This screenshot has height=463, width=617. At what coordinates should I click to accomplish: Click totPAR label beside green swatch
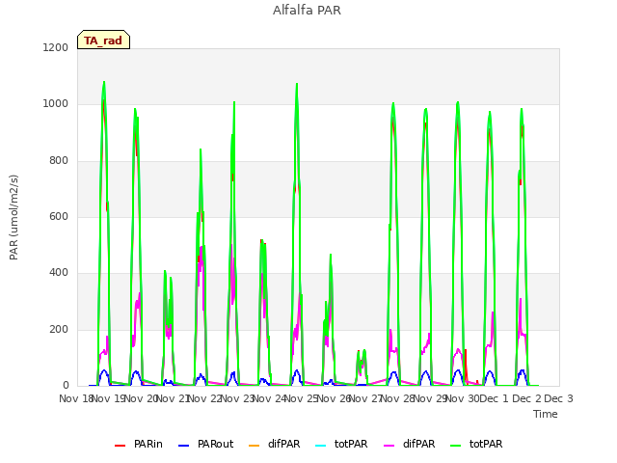(x=486, y=444)
